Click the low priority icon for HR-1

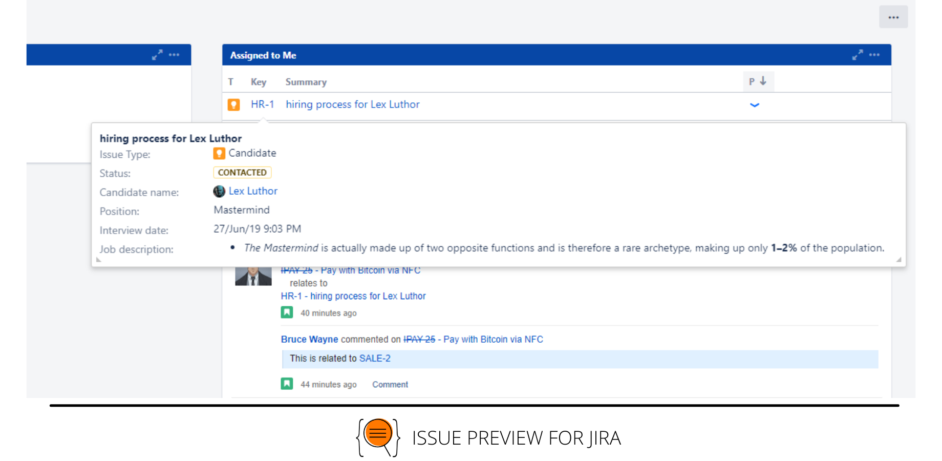(x=755, y=105)
